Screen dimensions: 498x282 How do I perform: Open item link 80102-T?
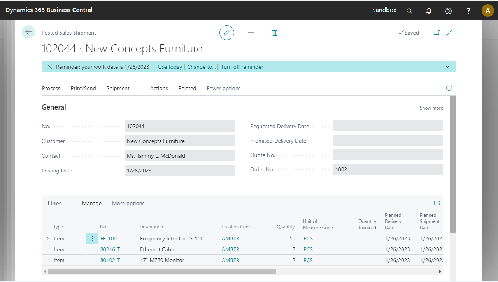(x=110, y=260)
